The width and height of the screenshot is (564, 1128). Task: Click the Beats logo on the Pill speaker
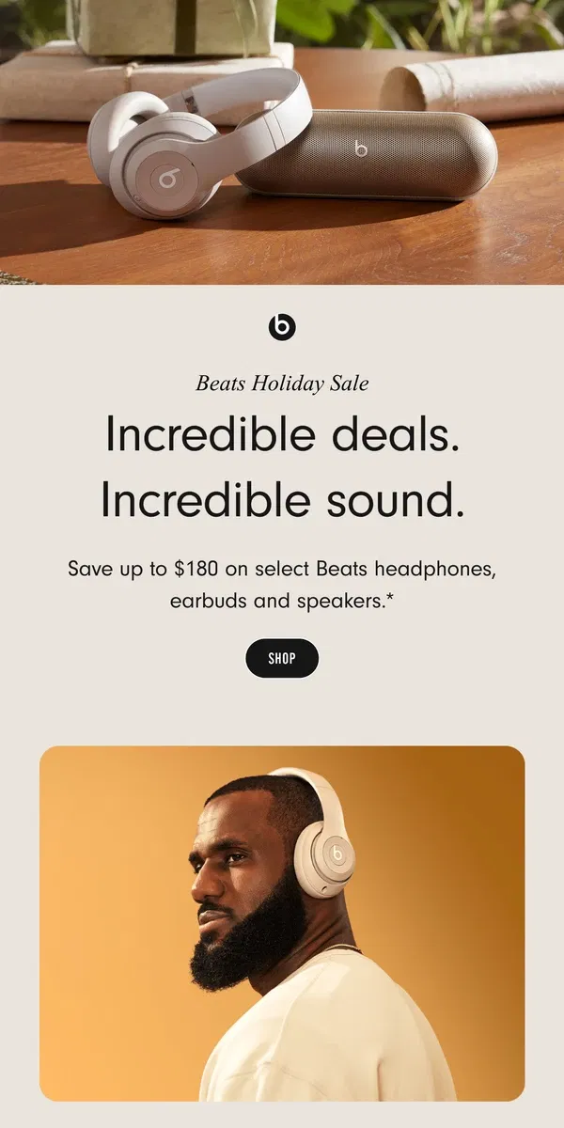pos(361,148)
